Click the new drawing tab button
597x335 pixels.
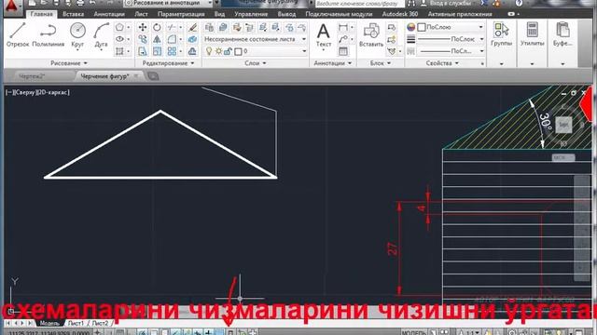153,76
